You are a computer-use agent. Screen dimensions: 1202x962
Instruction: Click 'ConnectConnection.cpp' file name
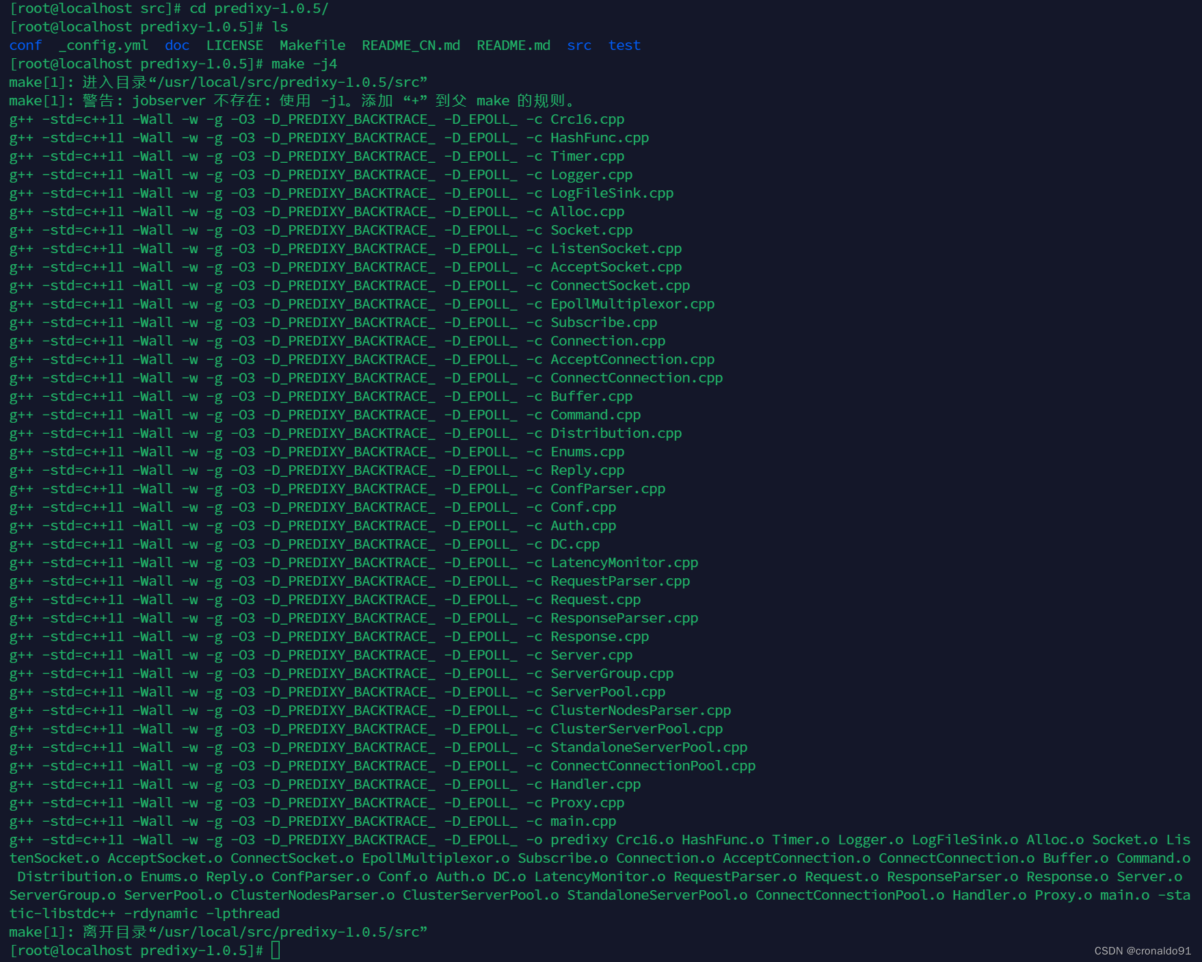click(637, 378)
